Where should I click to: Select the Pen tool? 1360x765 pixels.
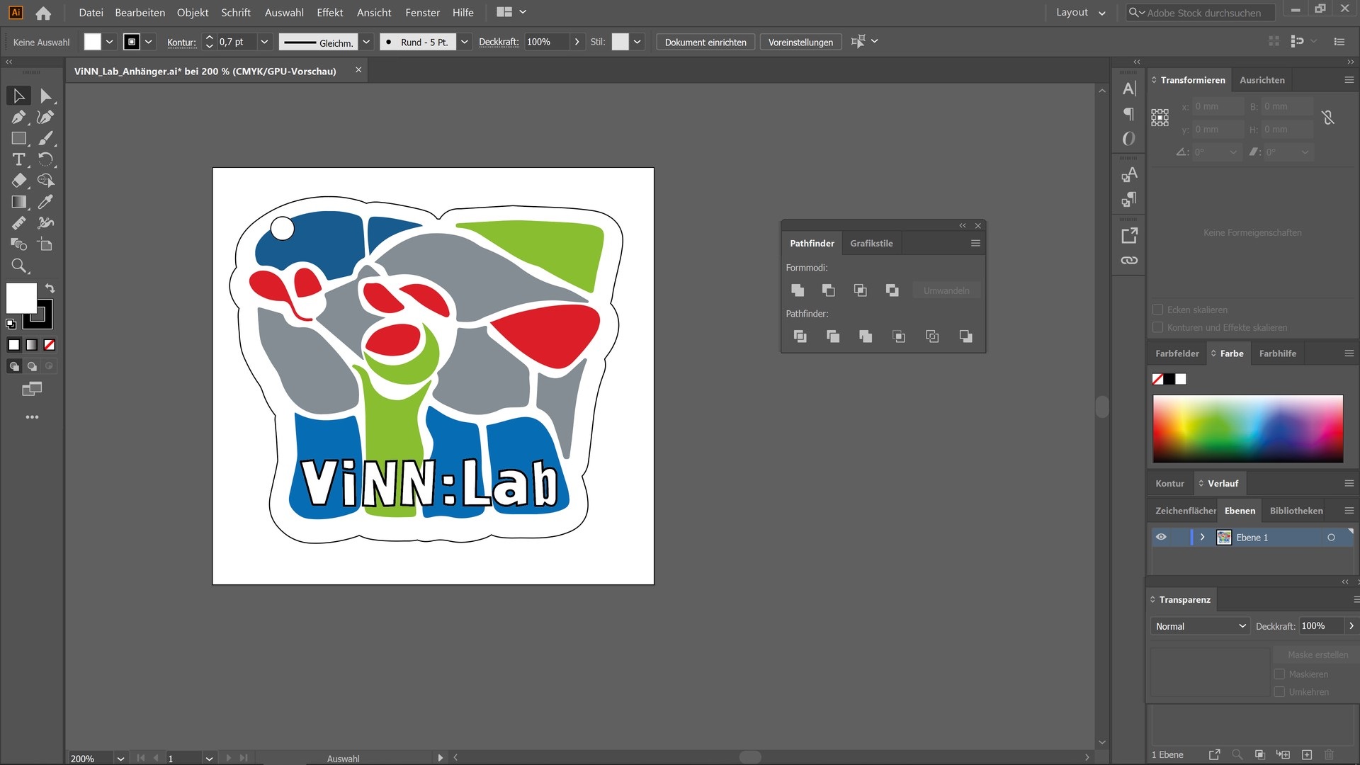coord(18,117)
